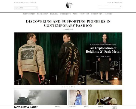Image resolution: width=136 pixels, height=109 pixels.
Task: Open the Press footer link
Action: pos(86,107)
